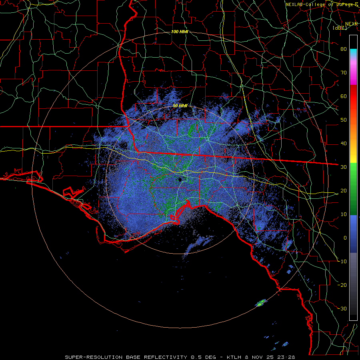This screenshot has height=360, width=360.
Task: Click the KTLH station ID in the caption
Action: point(234,357)
